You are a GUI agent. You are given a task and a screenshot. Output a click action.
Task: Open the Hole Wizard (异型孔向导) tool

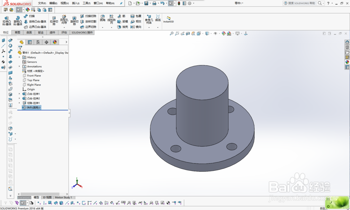point(64,20)
